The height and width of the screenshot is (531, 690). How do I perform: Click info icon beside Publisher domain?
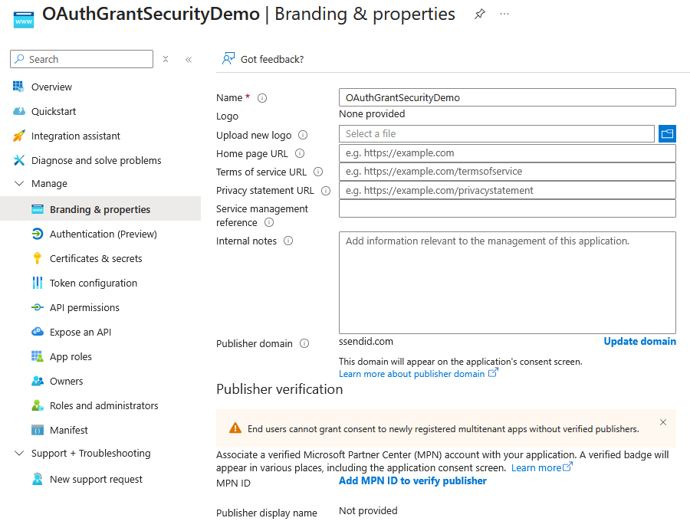coord(304,344)
